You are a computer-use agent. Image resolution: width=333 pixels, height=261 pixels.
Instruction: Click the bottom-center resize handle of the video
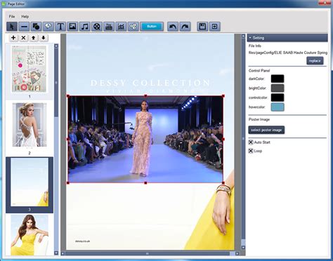145,183
